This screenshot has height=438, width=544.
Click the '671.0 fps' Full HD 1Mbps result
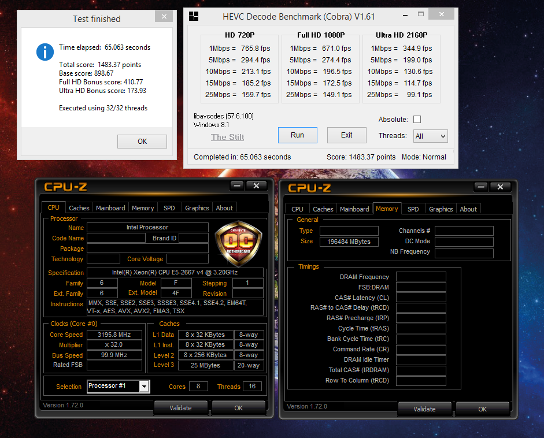click(x=336, y=48)
